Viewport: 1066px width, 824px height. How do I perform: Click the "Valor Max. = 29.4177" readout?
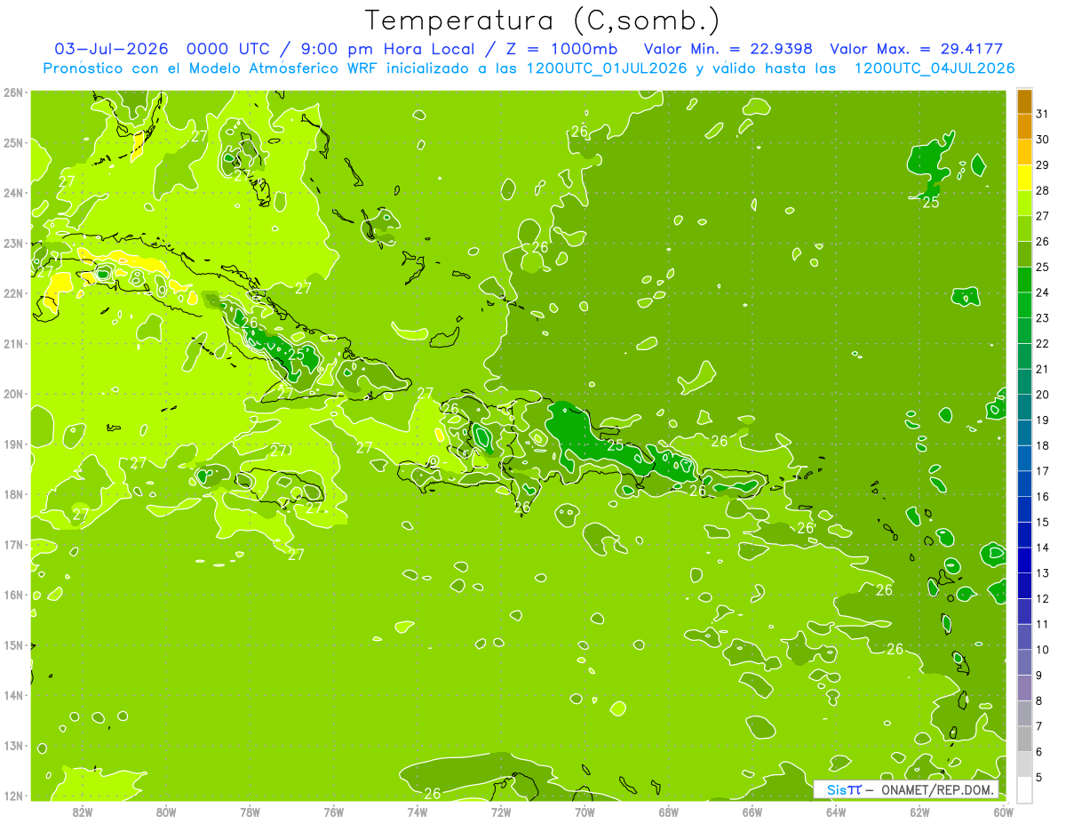point(916,49)
